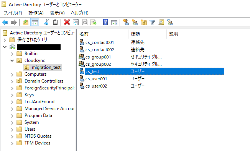Click the Export list icon

(94, 22)
